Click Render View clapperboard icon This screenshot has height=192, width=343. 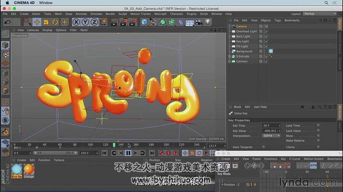pos(114,22)
